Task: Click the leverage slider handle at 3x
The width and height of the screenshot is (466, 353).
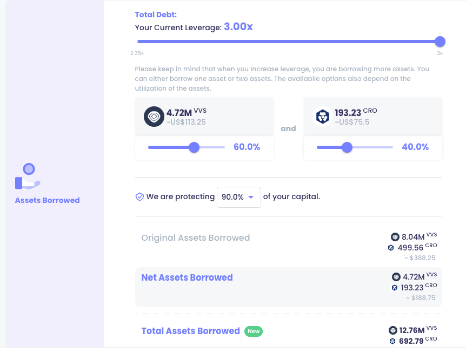Action: (x=440, y=42)
